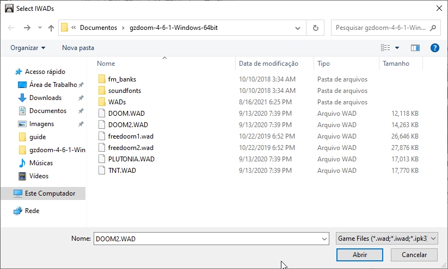Click the 12,118 KB size value
Screen dimensions: 448x269
(x=405, y=114)
